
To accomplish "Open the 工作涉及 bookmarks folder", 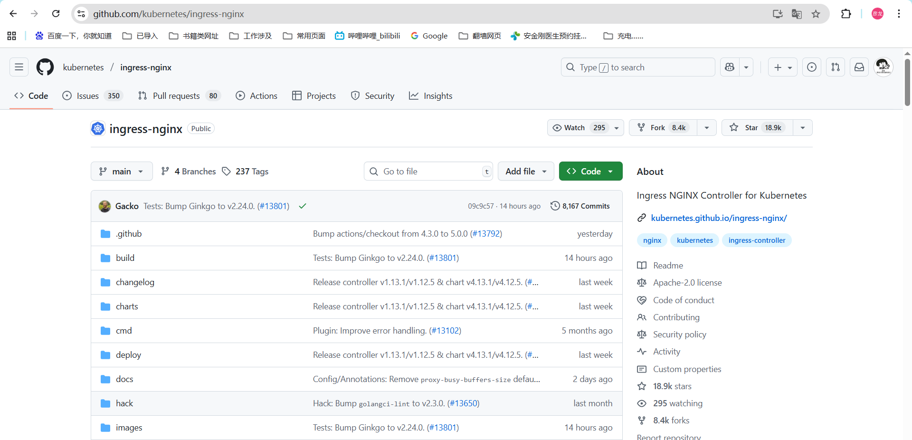I will pos(250,36).
